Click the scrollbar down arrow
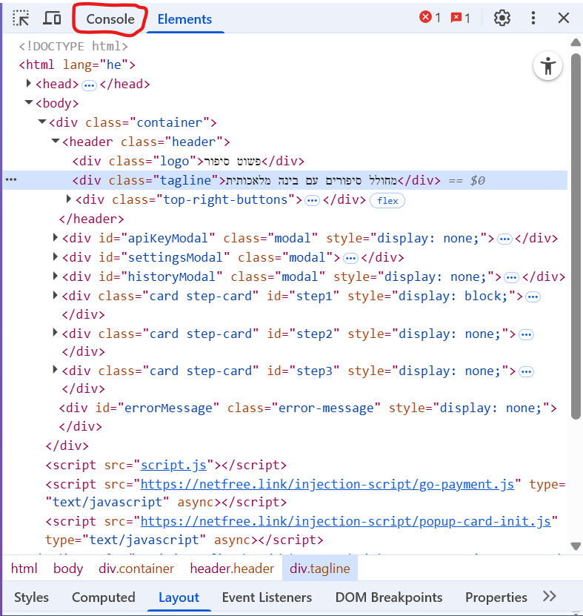583x616 pixels. pyautogui.click(x=576, y=546)
